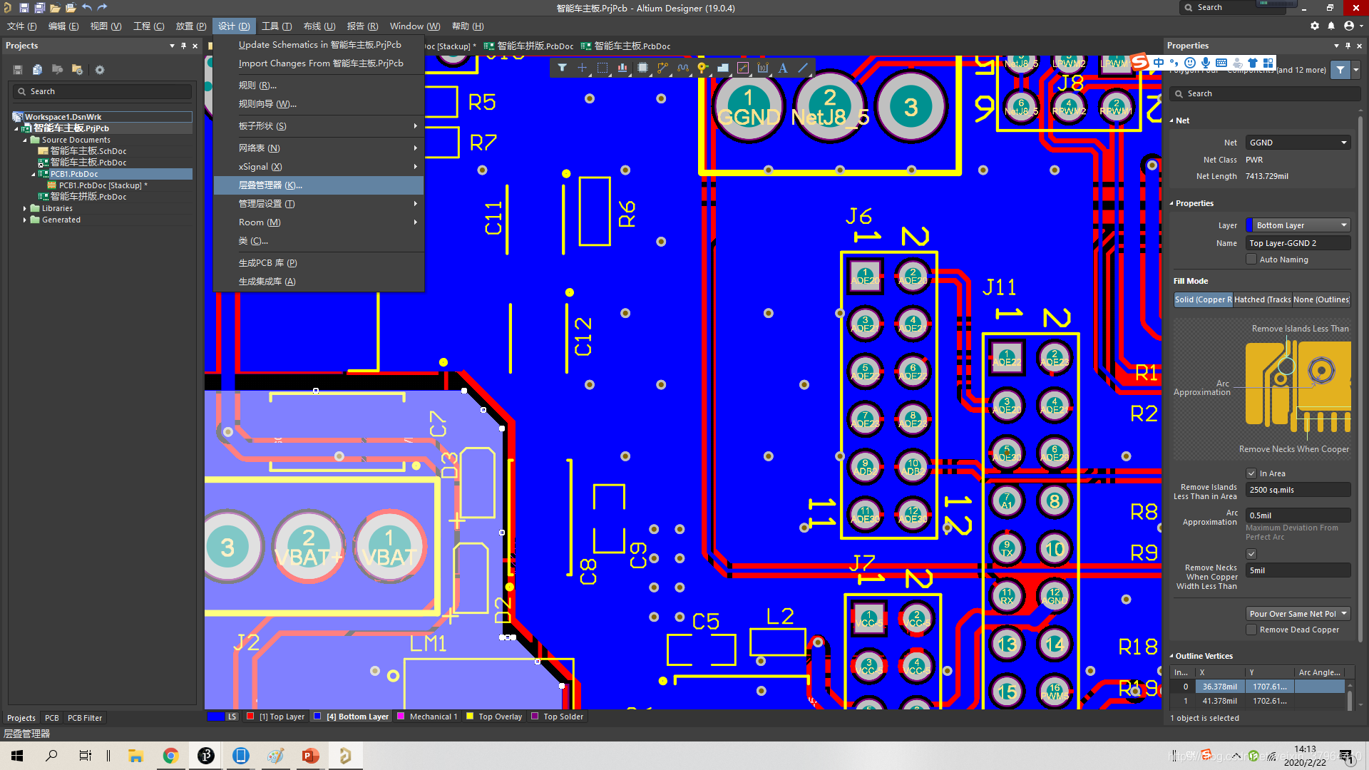Click the Align Objects tool
The image size is (1369, 770).
coord(622,68)
